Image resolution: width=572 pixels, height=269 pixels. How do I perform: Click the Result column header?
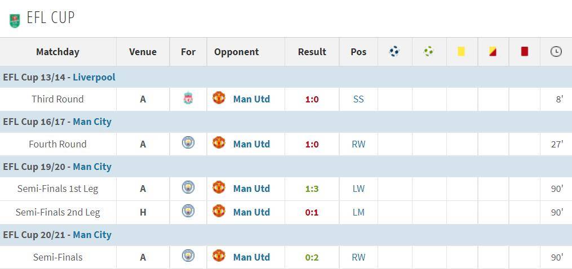click(312, 52)
